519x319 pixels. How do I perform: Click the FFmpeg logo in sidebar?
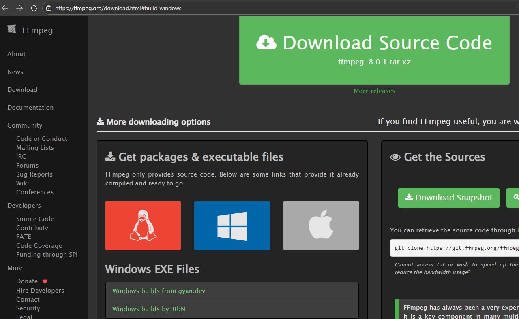point(12,29)
